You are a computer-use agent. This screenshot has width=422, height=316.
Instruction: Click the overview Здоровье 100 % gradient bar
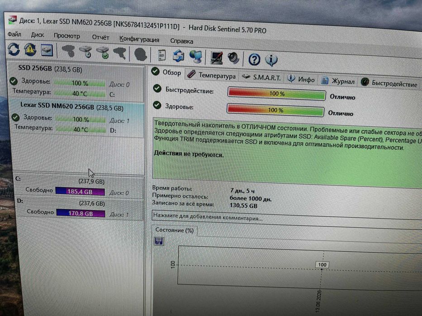coord(275,110)
